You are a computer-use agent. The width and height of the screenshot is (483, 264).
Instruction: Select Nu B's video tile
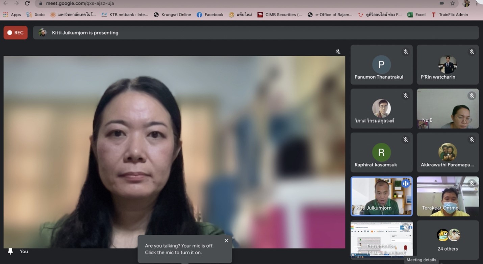[448, 108]
